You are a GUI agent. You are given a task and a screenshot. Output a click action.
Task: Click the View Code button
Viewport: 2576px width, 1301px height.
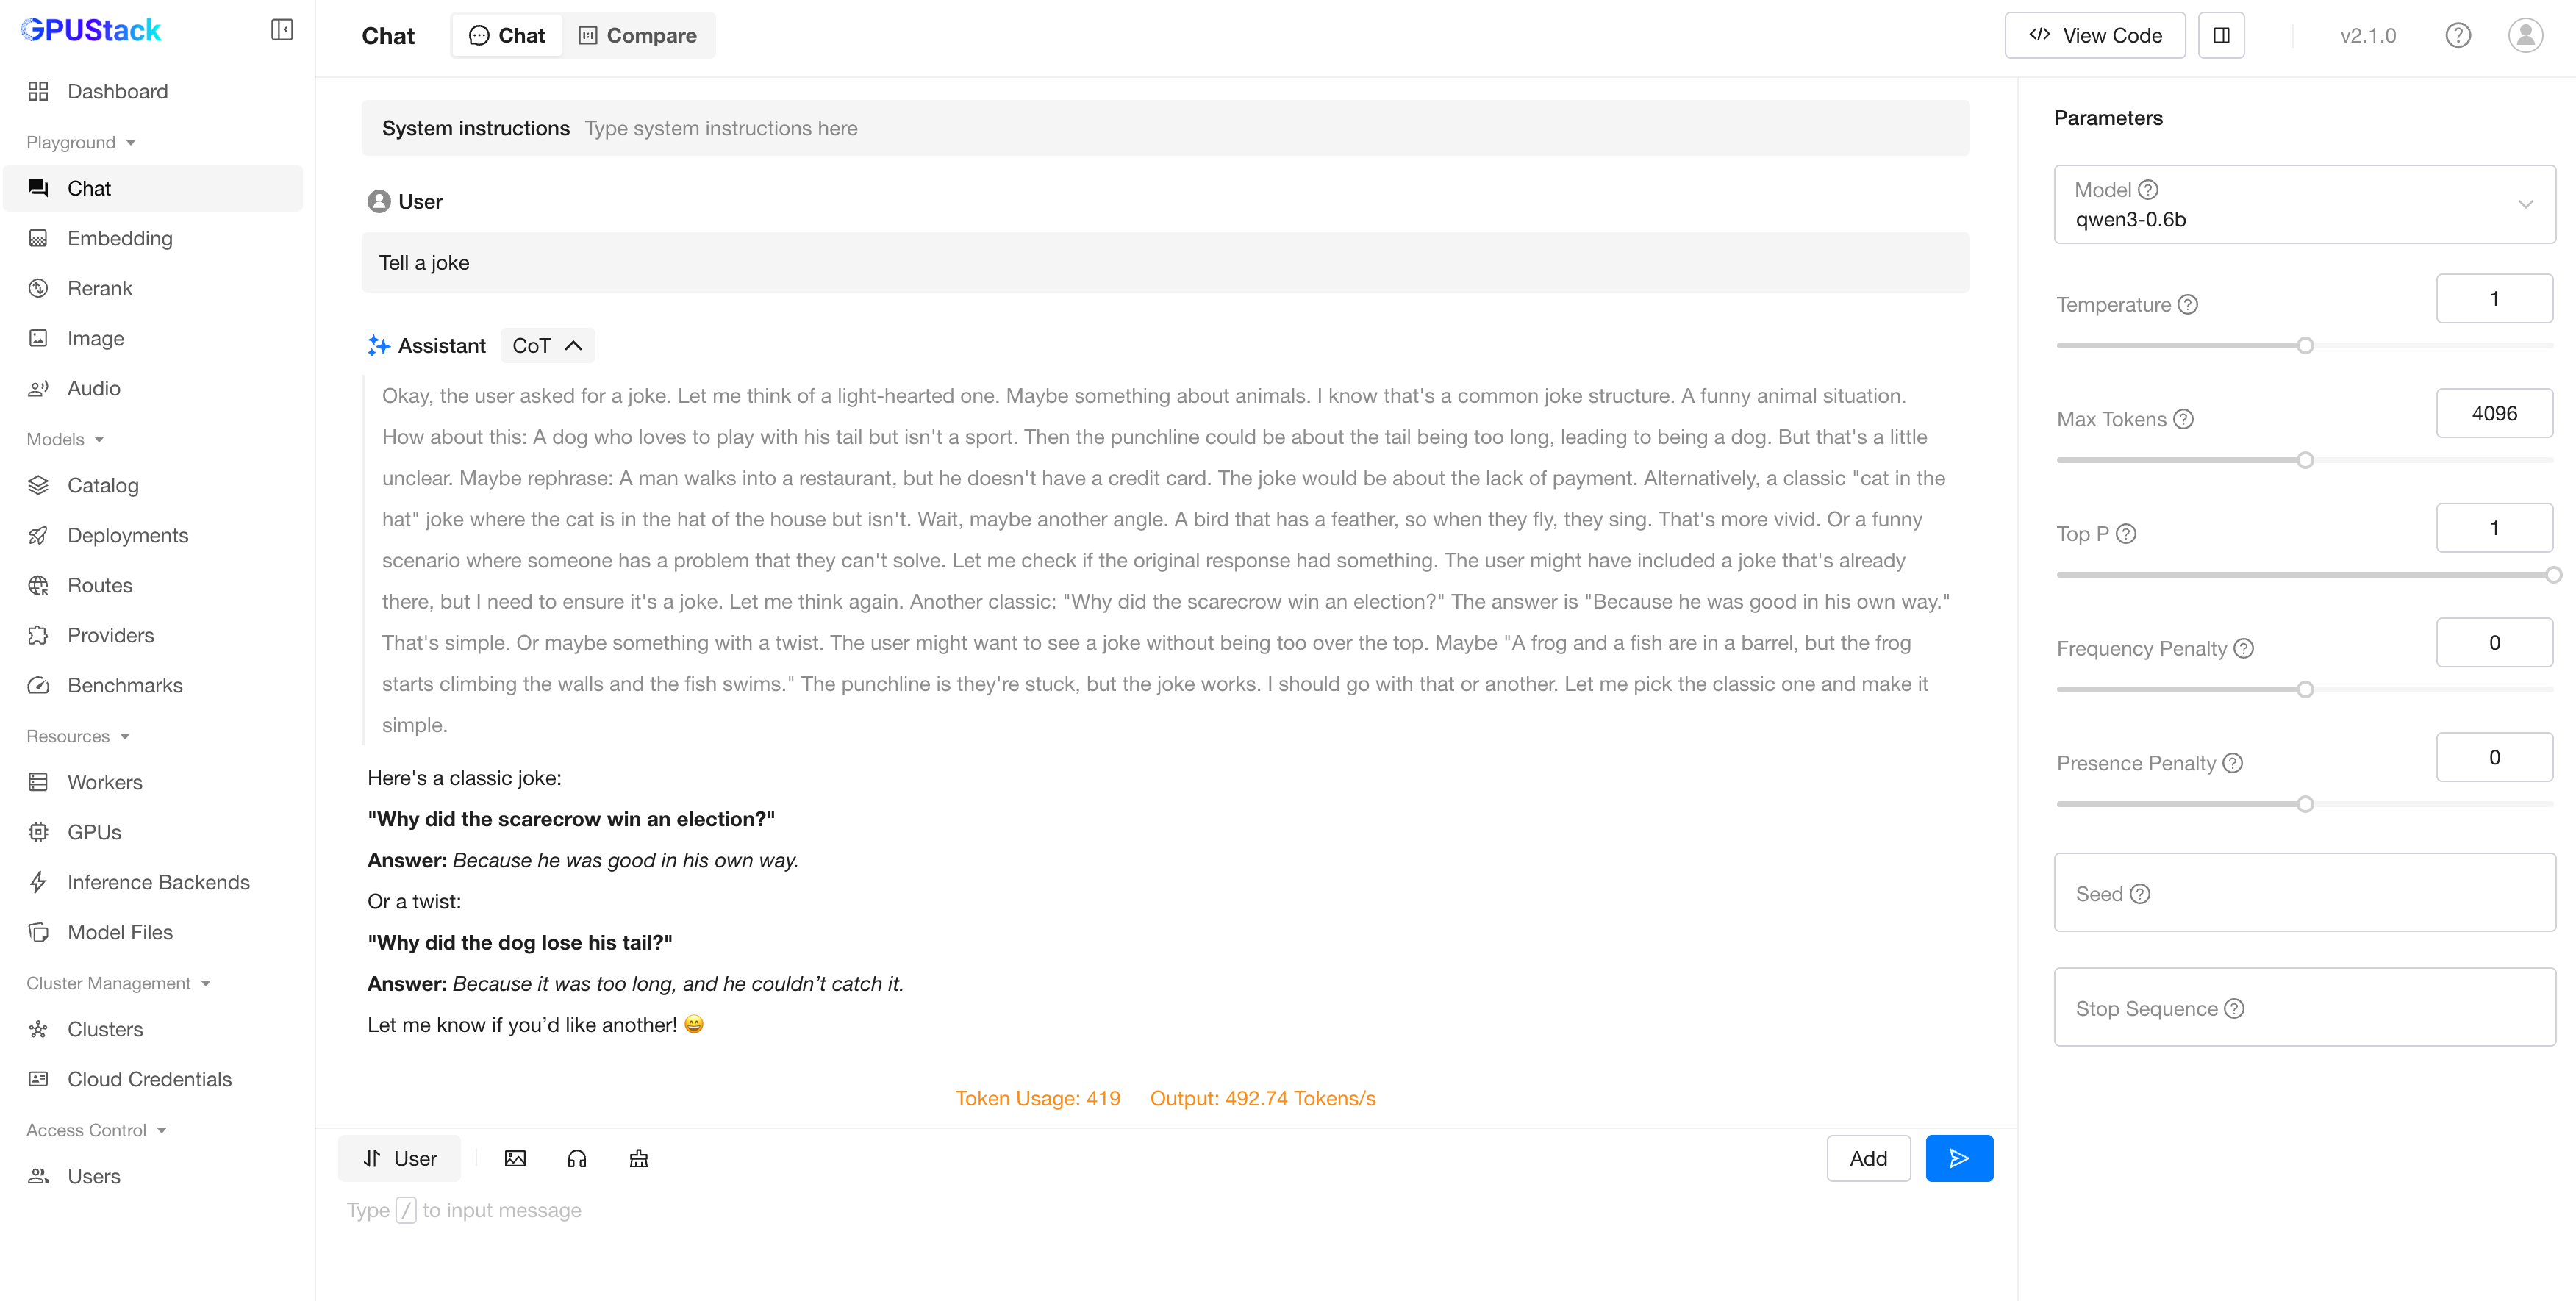click(x=2094, y=36)
